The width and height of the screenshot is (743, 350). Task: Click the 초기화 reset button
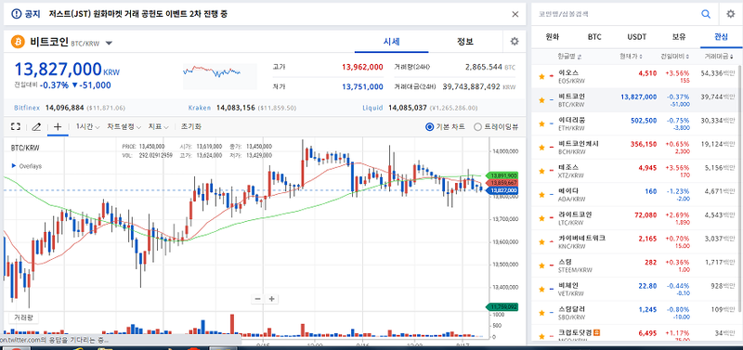[190, 127]
